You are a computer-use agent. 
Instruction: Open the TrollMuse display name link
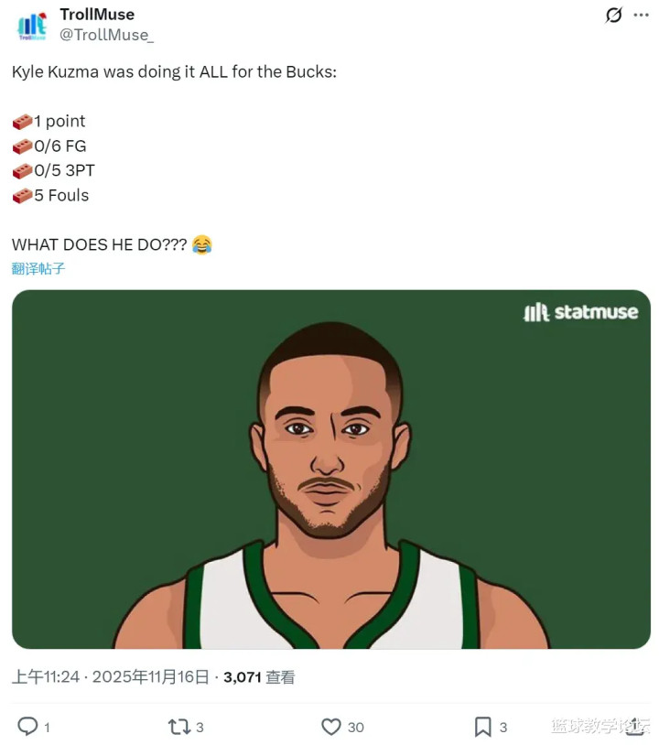(97, 15)
